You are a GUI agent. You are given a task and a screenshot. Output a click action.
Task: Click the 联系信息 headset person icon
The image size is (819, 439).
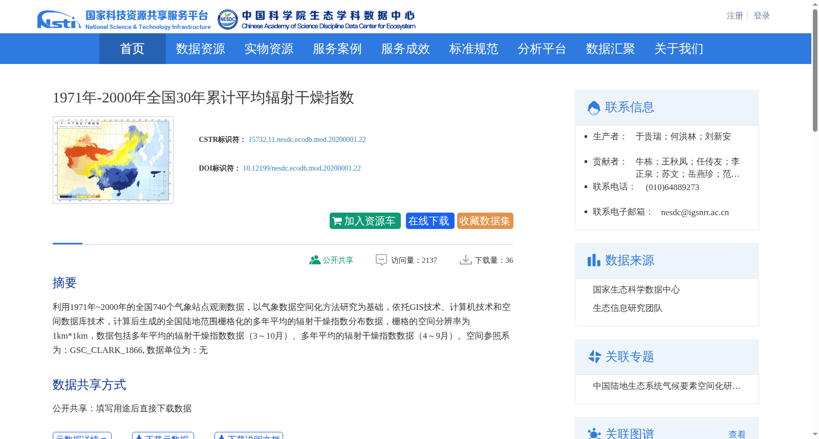[594, 108]
